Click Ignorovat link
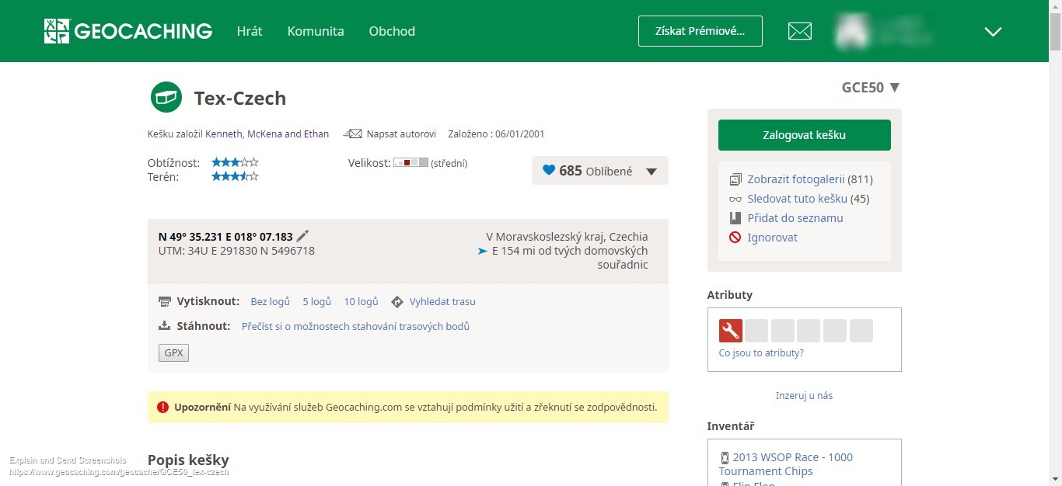 (x=772, y=238)
